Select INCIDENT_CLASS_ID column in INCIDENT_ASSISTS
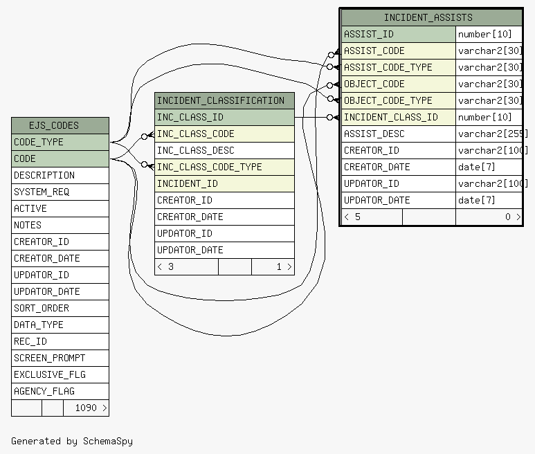Screen dimensions: 535x454 click(x=399, y=118)
